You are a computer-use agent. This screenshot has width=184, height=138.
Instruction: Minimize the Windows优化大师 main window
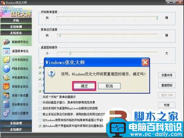(169, 2)
